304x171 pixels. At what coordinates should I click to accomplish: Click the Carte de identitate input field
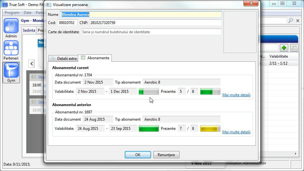click(x=151, y=32)
